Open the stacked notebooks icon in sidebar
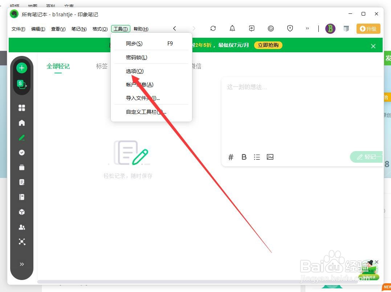391x292 pixels. pyautogui.click(x=22, y=167)
